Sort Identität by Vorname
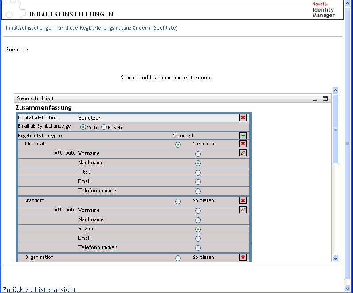 (x=198, y=154)
